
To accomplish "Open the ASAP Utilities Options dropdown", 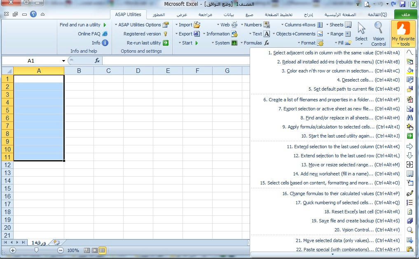I will coord(142,25).
